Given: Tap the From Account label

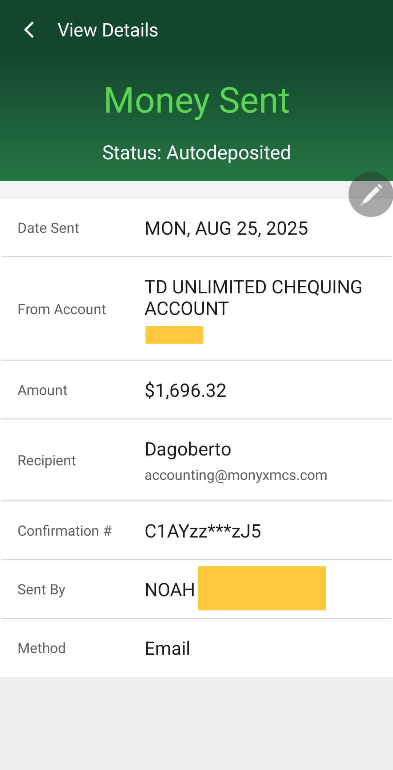Looking at the screenshot, I should point(61,309).
